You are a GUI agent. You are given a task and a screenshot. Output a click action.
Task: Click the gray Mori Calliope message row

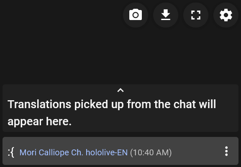coord(120,151)
